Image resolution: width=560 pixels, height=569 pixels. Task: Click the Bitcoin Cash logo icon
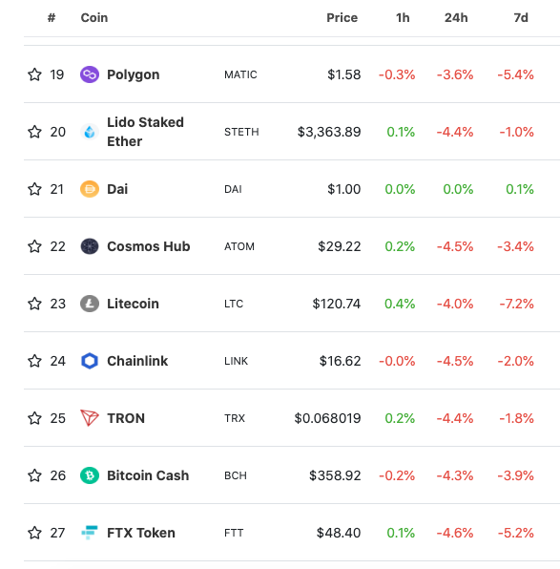click(x=90, y=475)
